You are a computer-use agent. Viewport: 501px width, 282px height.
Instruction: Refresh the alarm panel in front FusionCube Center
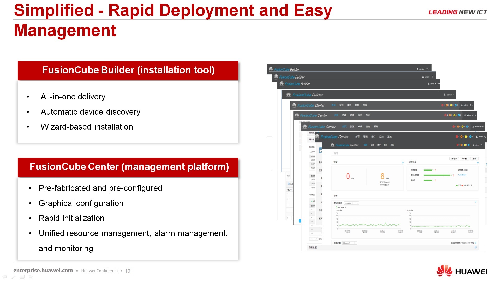[403, 162]
